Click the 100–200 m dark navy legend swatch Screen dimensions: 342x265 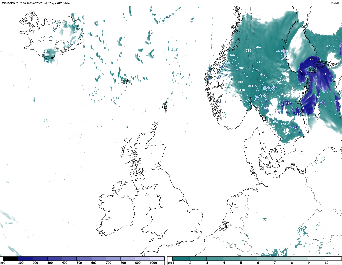[25, 259]
